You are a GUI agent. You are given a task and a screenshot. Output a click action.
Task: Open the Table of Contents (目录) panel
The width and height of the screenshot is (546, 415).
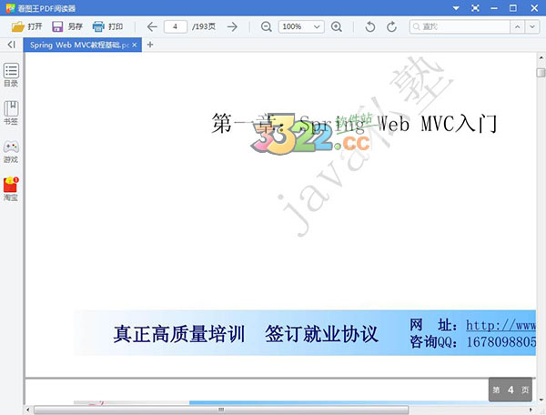(11, 75)
